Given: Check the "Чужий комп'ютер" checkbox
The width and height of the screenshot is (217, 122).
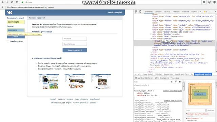Looking at the screenshot, I should (x=8, y=41).
